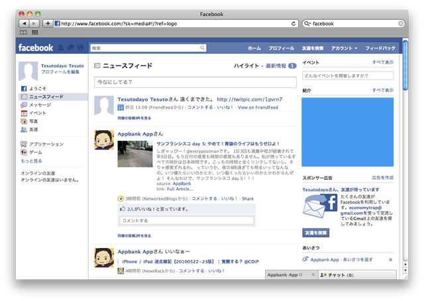Image resolution: width=424 pixels, height=301 pixels.
Task: Click the 友達を検索 button in the ad
Action: click(315, 233)
